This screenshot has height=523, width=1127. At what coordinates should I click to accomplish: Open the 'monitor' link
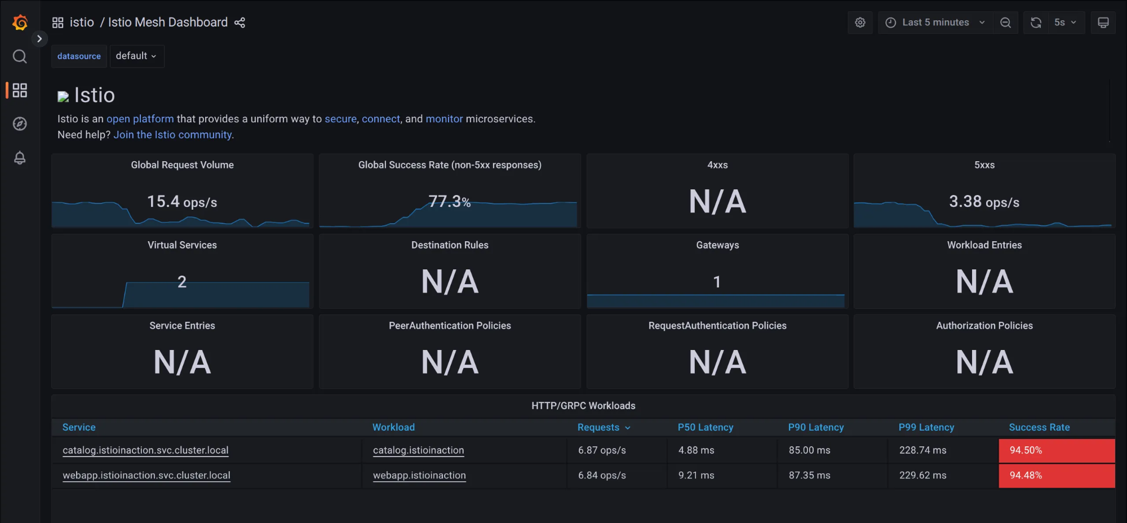tap(444, 119)
